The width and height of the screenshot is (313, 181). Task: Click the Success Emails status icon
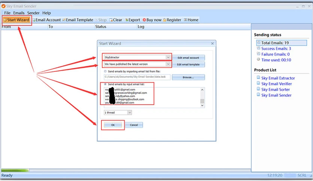pyautogui.click(x=258, y=48)
